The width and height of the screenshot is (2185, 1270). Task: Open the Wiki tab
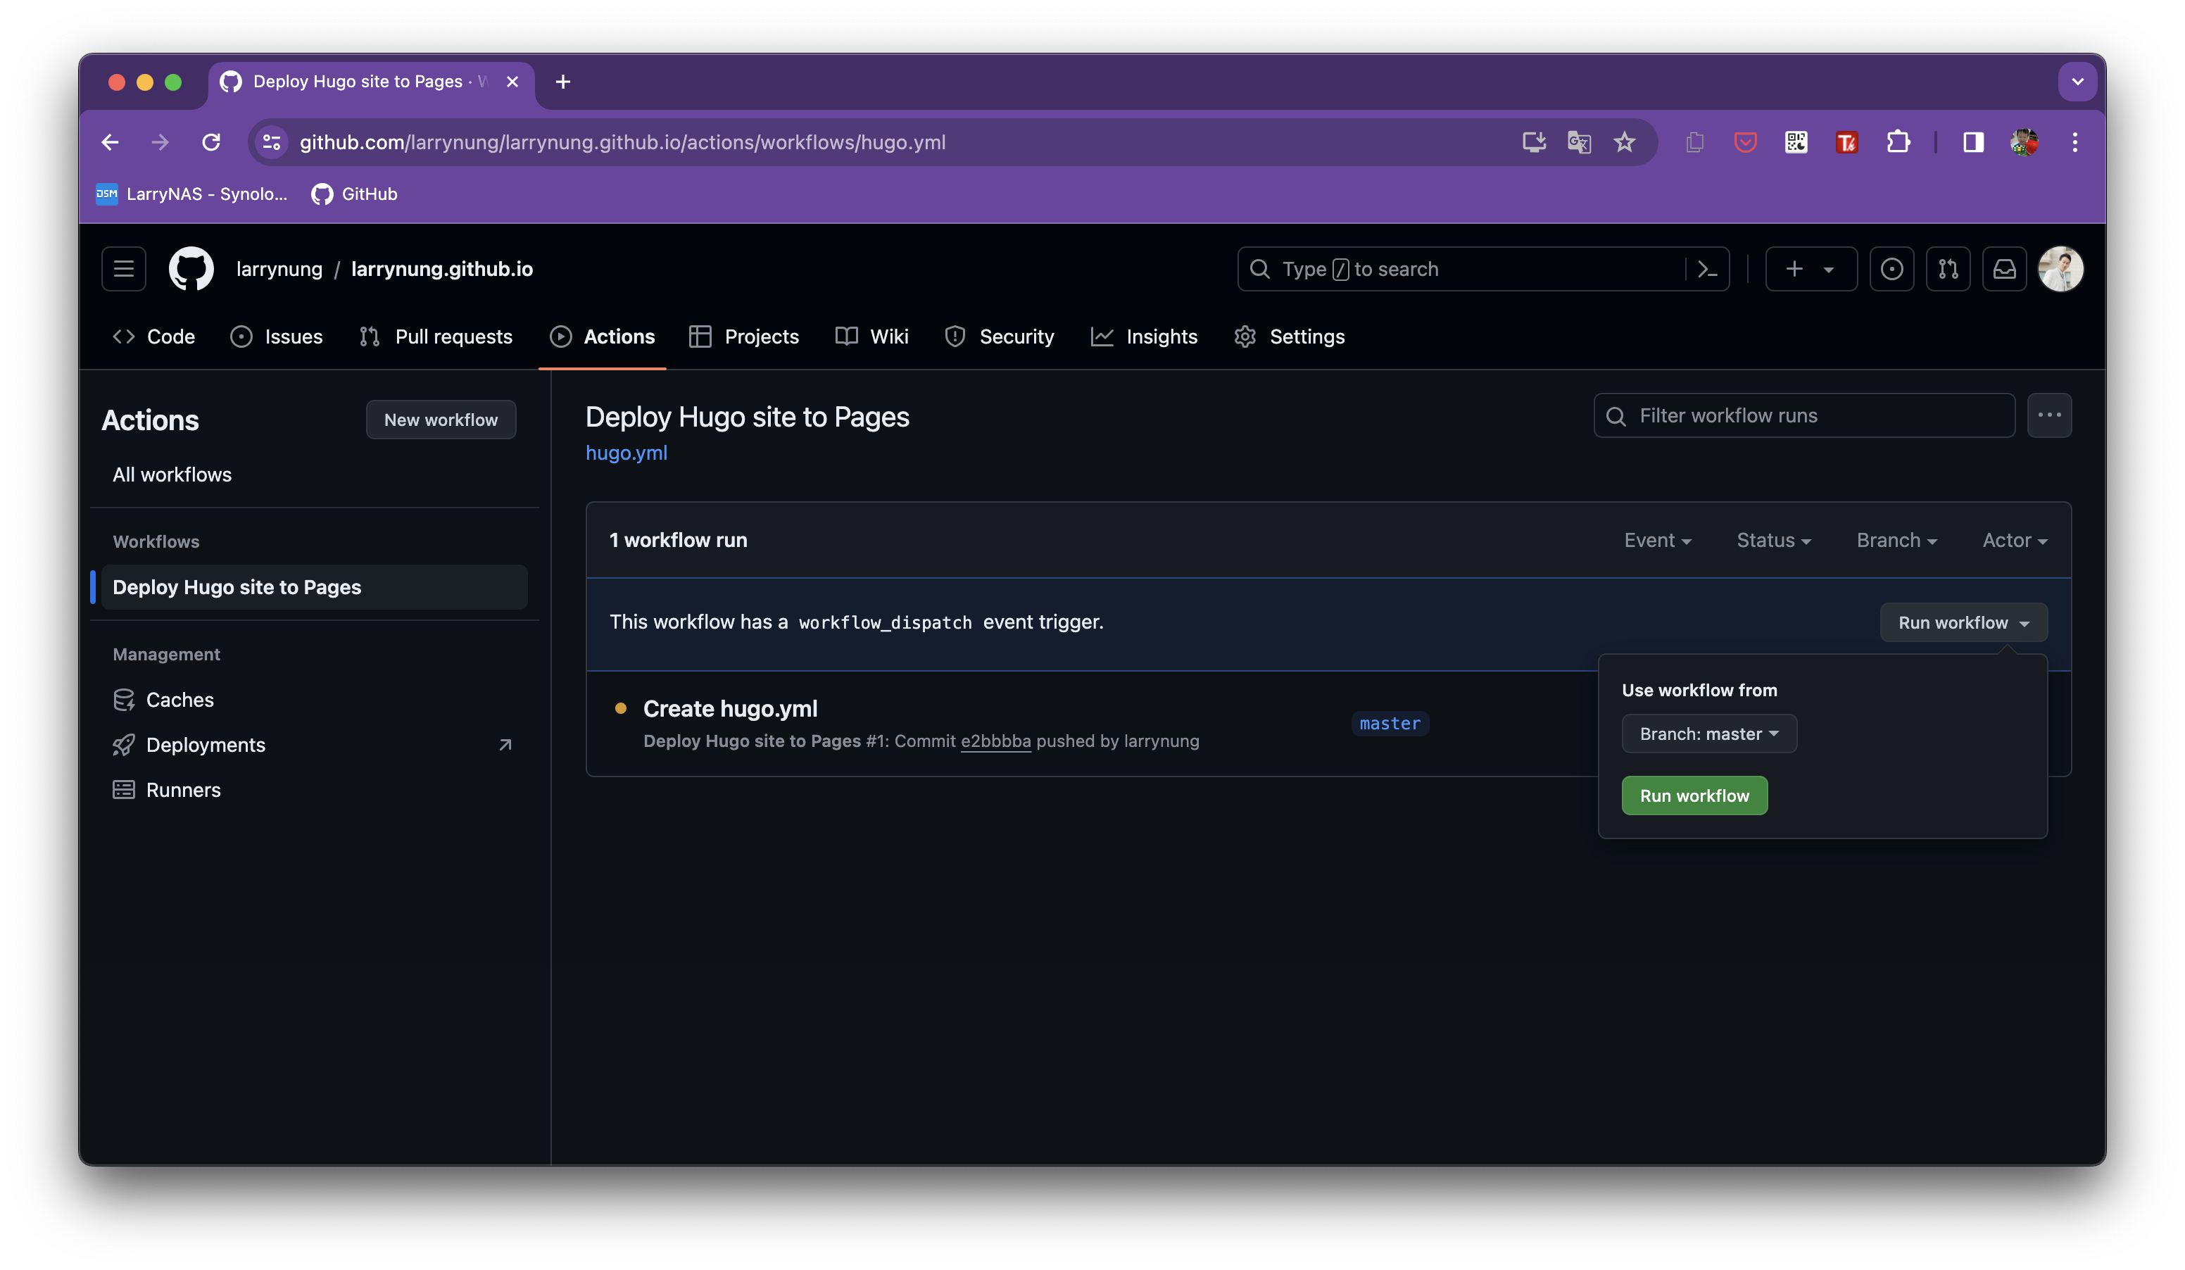pyautogui.click(x=871, y=337)
